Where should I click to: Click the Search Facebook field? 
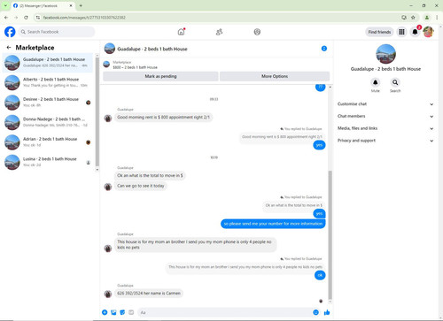click(57, 32)
